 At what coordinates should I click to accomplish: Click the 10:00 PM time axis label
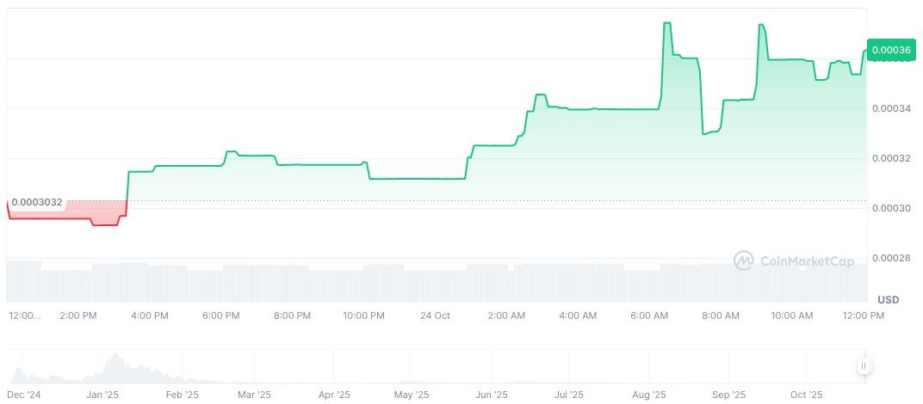[363, 316]
